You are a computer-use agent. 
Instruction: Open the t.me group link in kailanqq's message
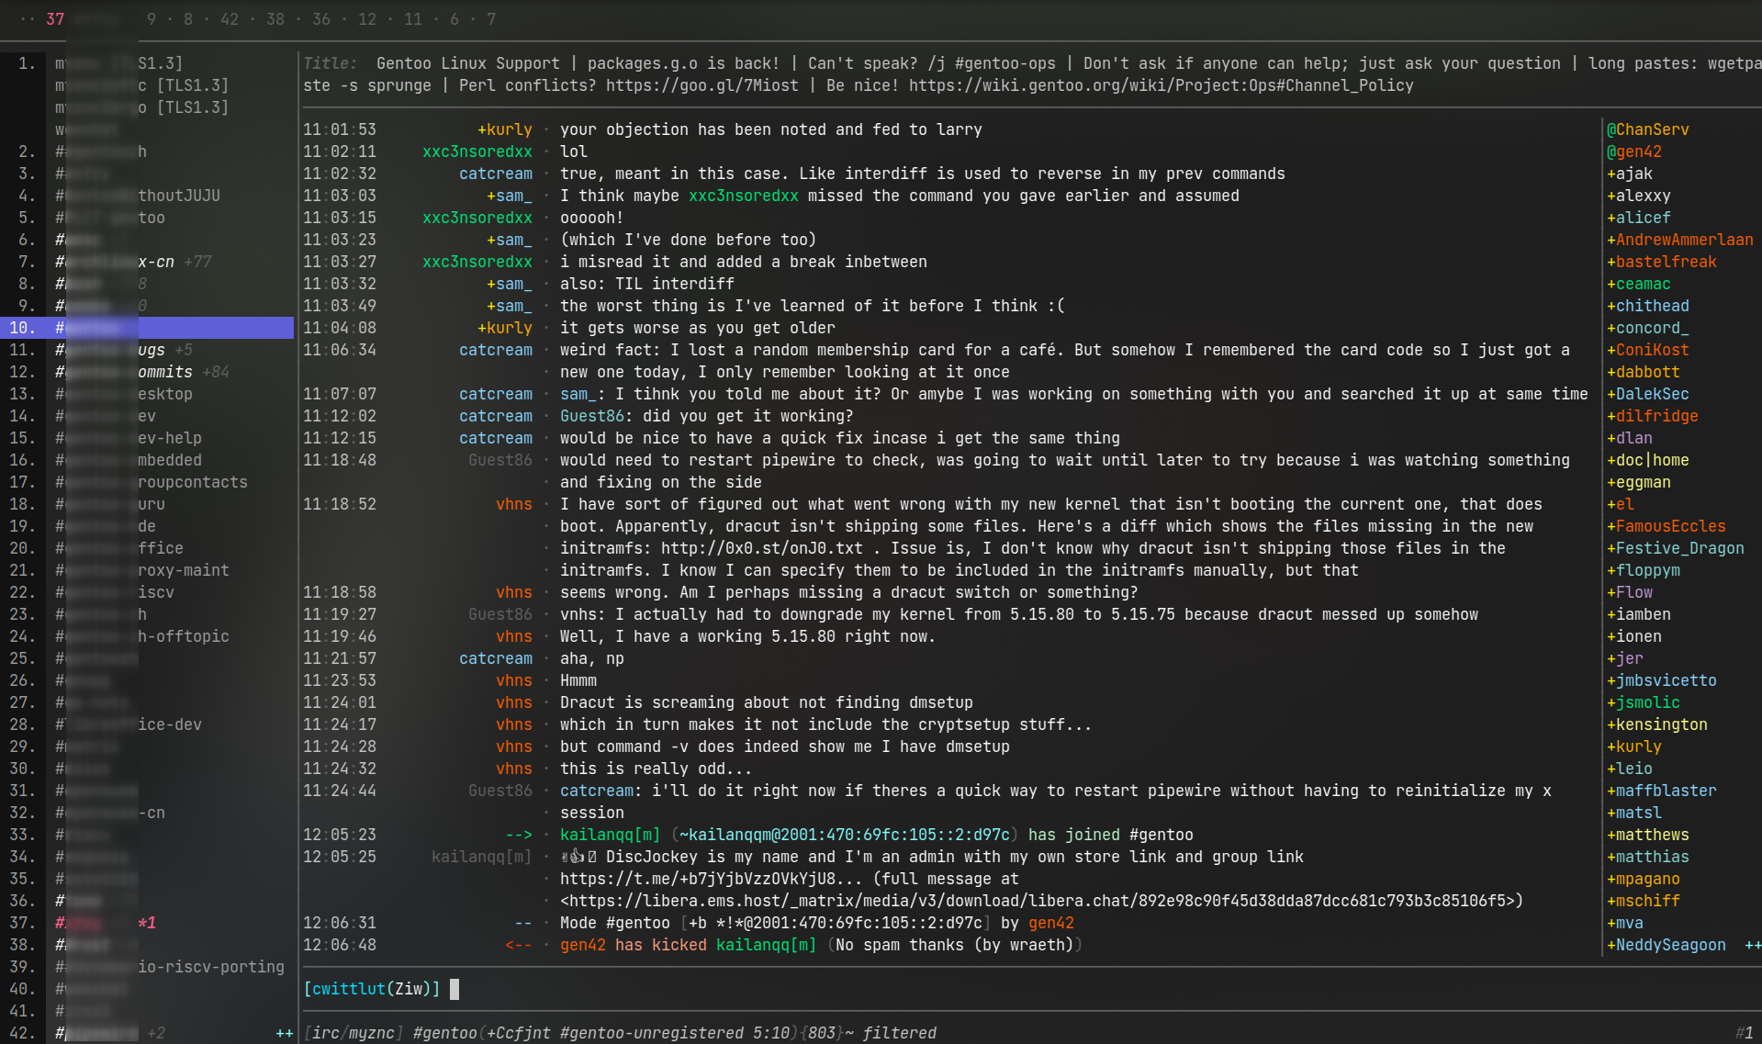pos(712,879)
